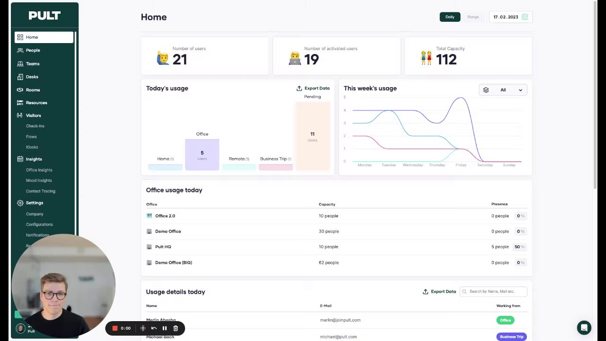Export data from Today's usage

313,88
